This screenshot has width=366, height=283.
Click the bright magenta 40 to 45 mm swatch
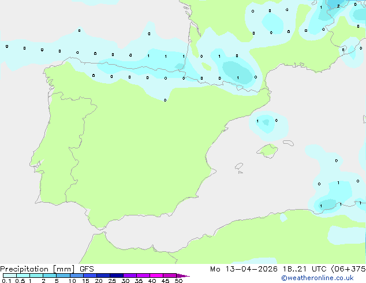coord(156,275)
